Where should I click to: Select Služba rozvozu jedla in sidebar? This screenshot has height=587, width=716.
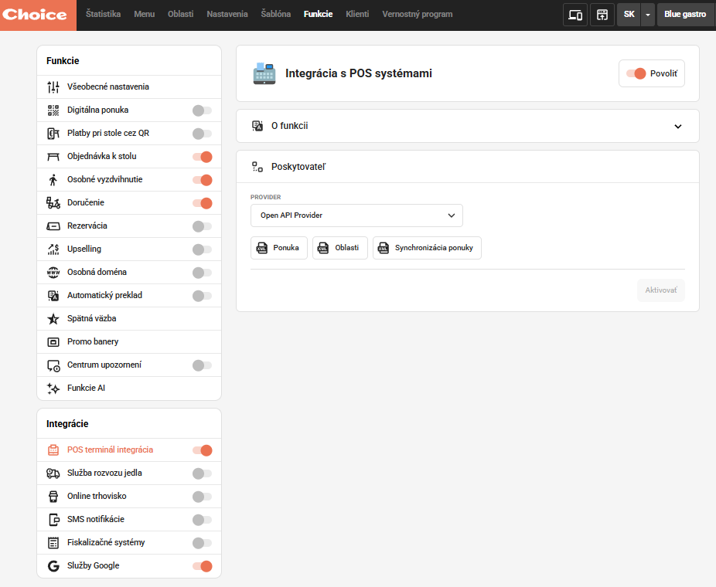(104, 473)
